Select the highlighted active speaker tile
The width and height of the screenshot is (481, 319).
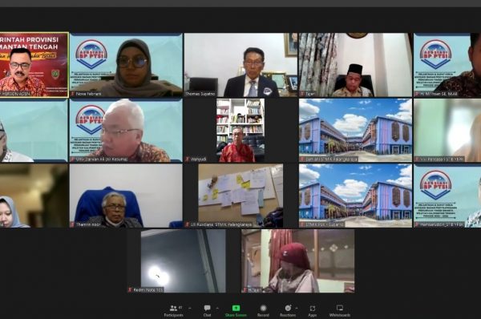click(34, 65)
